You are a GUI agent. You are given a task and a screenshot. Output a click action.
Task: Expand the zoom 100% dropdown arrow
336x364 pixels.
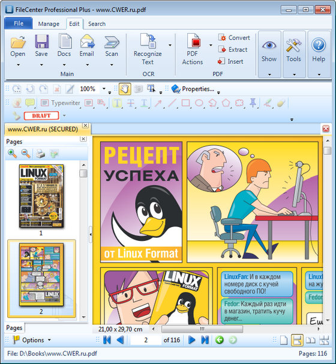coord(104,89)
